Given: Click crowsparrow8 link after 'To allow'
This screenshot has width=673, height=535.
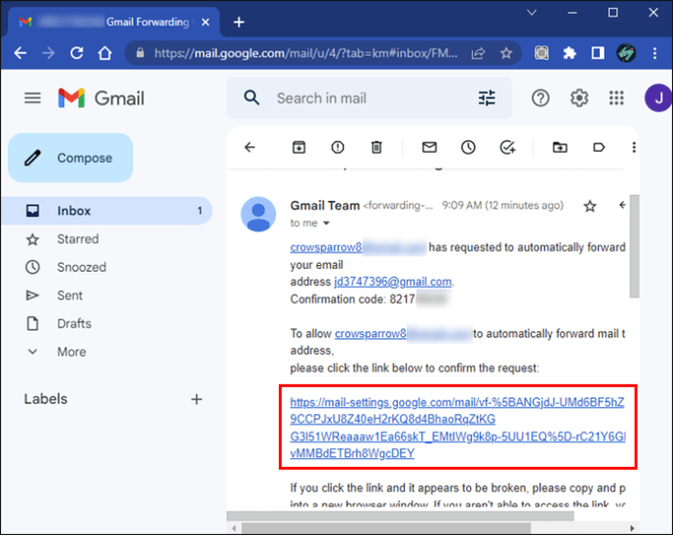Looking at the screenshot, I should (x=371, y=333).
